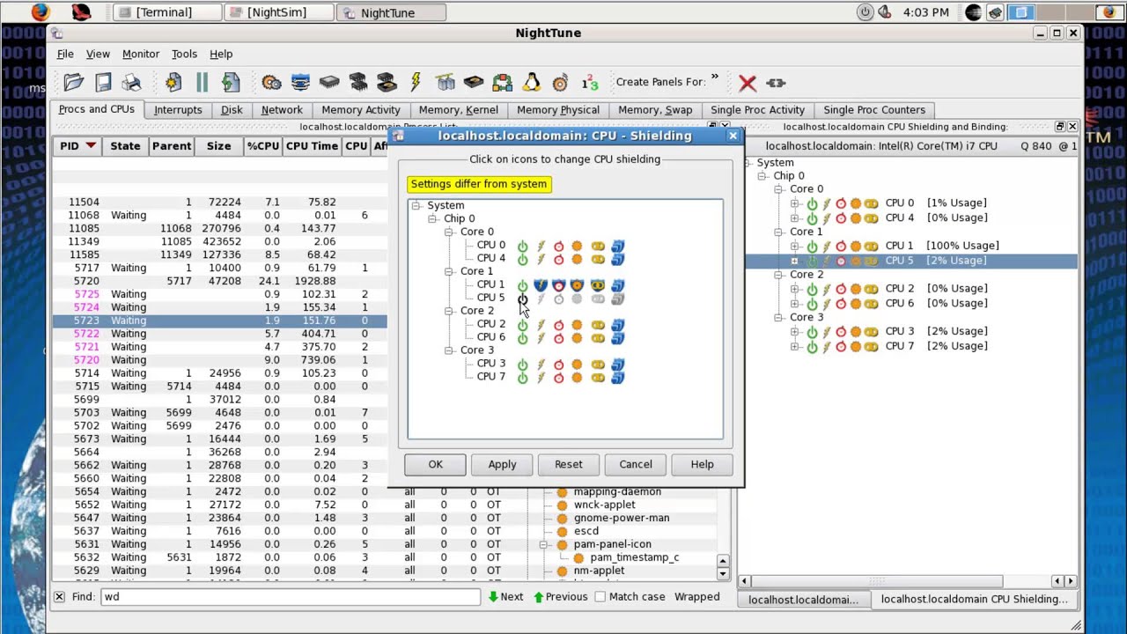This screenshot has height=634, width=1127.
Task: Toggle CPU 1 shielded orange gear icon
Action: click(x=577, y=285)
